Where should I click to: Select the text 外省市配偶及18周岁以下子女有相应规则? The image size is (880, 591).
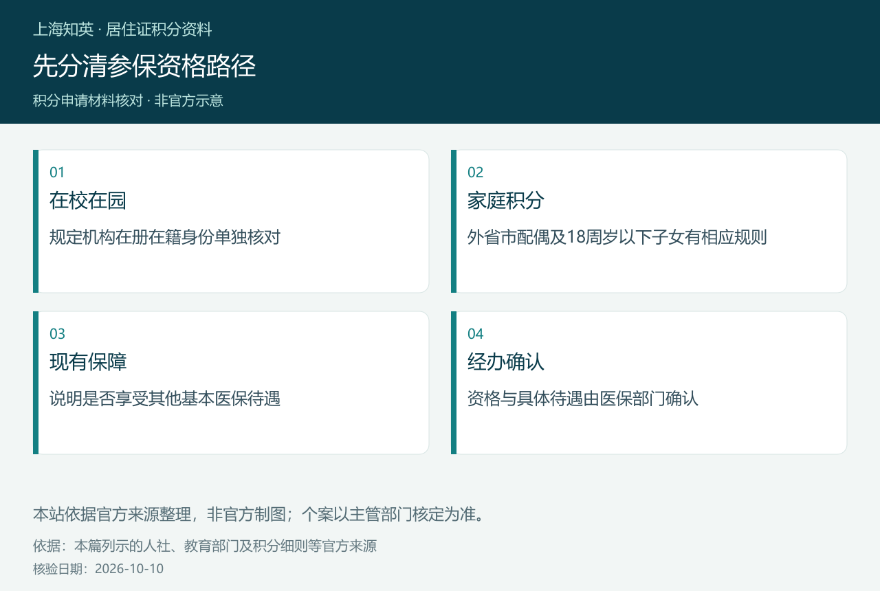click(617, 238)
